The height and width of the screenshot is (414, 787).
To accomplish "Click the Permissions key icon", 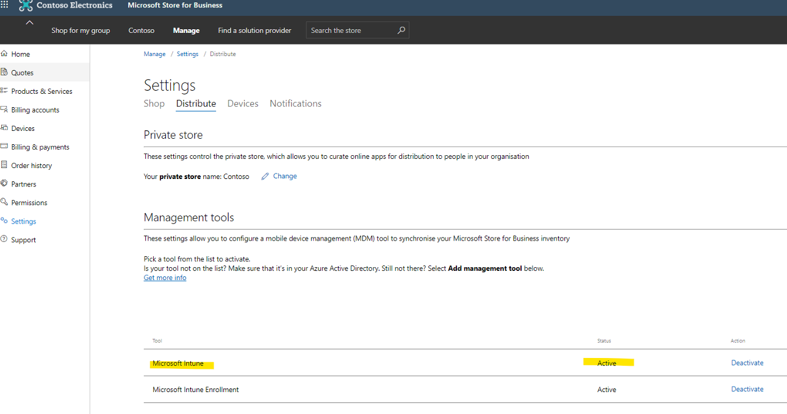I will [x=4, y=202].
